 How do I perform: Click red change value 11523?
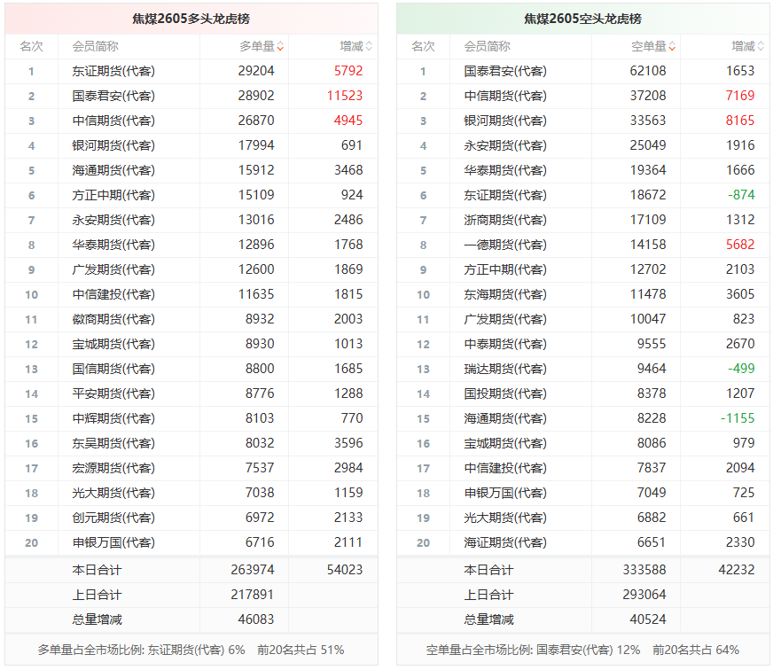coord(345,96)
